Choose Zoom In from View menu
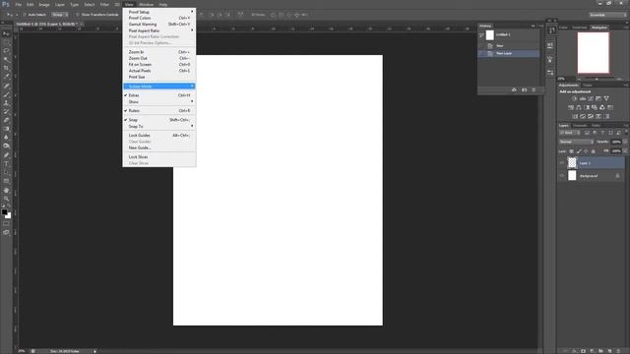The width and height of the screenshot is (630, 354). point(159,52)
